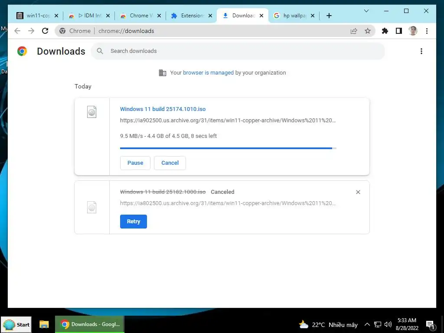Close the Chrome W tab
444x333 pixels.
(159, 16)
